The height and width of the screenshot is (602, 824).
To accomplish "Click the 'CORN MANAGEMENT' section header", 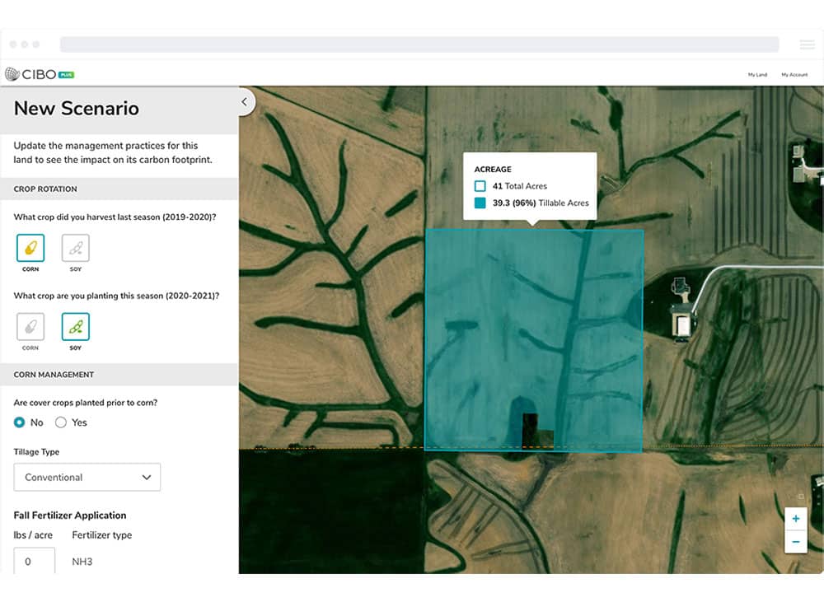I will [54, 375].
